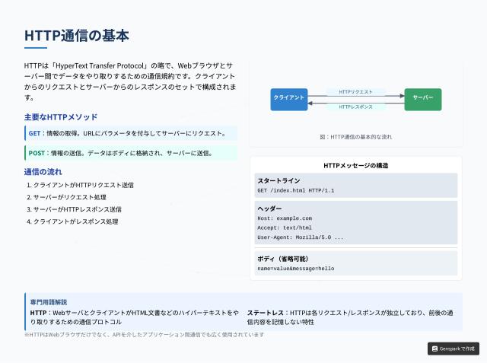Click the 'HTTPメッセージの構造' panel title
The width and height of the screenshot is (487, 363).
coord(357,165)
